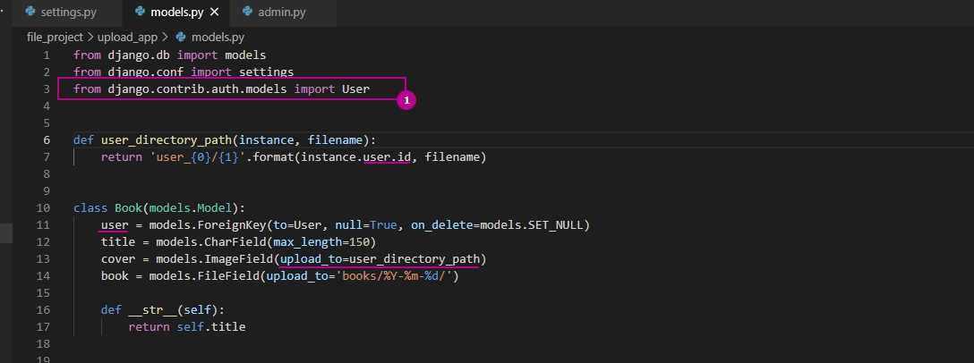Image resolution: width=974 pixels, height=363 pixels.
Task: Click line number 10 in the gutter
Action: 43,208
